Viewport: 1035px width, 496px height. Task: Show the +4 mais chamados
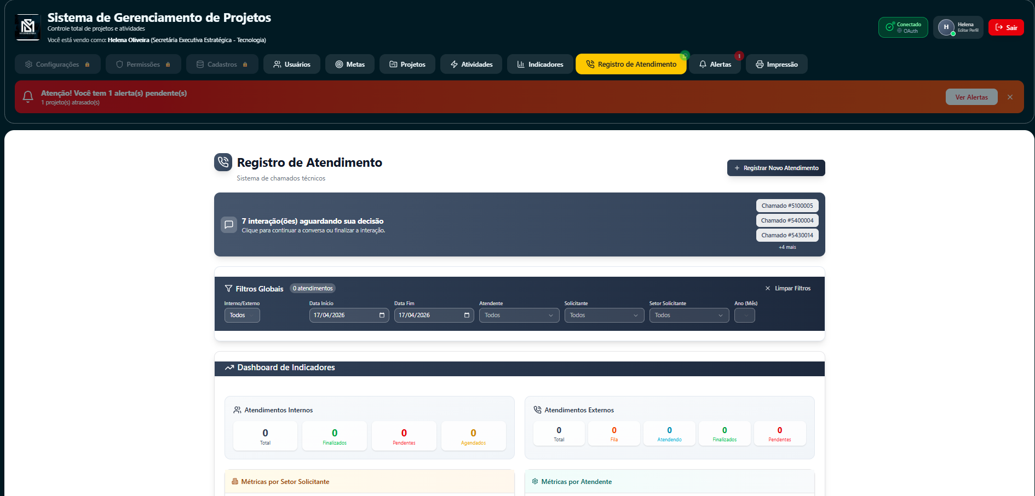click(x=787, y=247)
